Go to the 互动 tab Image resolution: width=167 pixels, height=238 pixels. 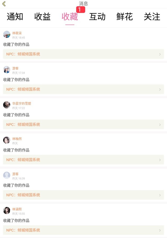click(97, 17)
